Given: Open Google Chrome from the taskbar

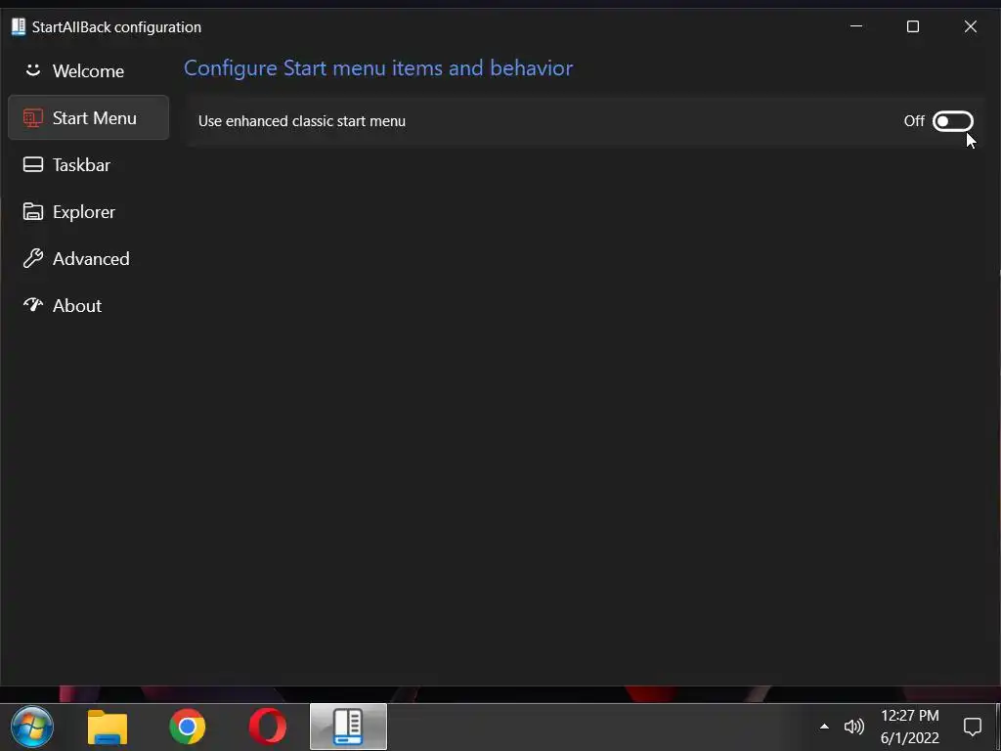Looking at the screenshot, I should (187, 727).
